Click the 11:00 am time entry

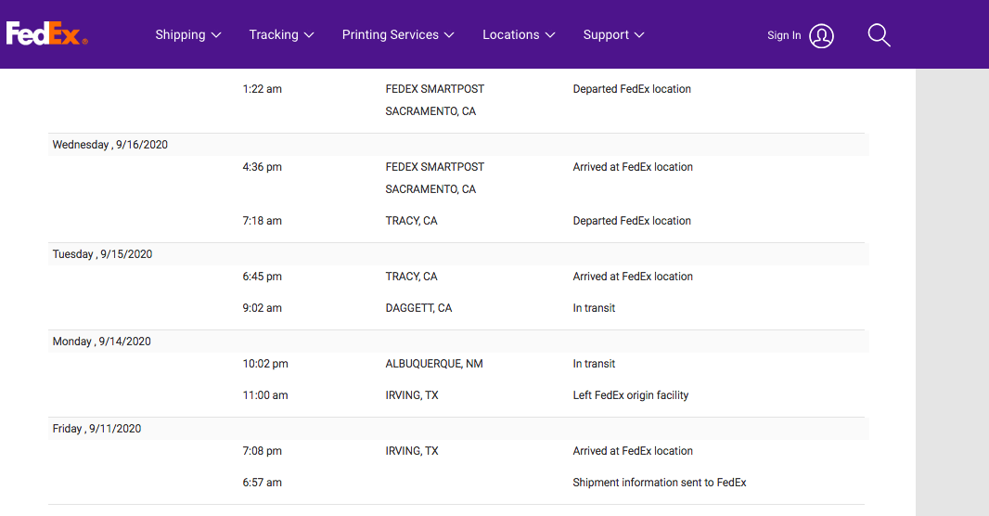click(x=265, y=394)
